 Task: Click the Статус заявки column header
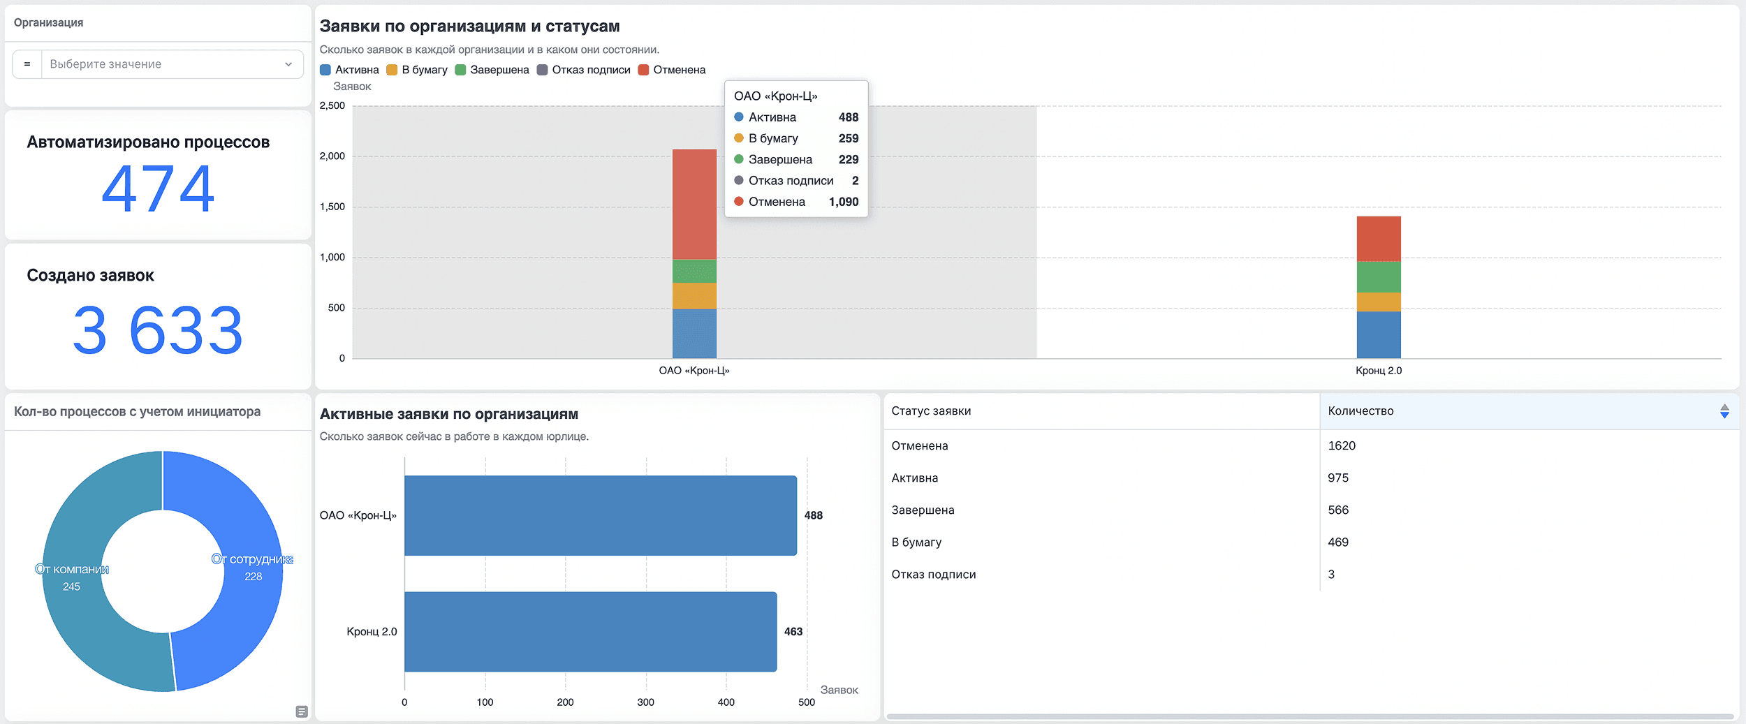point(931,411)
